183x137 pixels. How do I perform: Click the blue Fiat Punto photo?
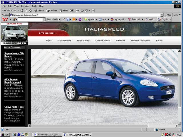(104, 87)
